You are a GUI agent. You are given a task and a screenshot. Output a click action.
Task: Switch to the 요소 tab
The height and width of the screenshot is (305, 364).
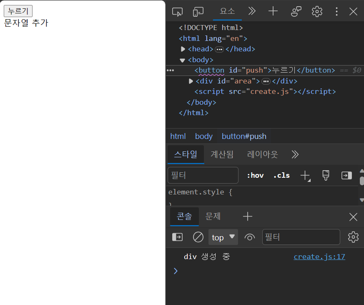click(x=227, y=11)
